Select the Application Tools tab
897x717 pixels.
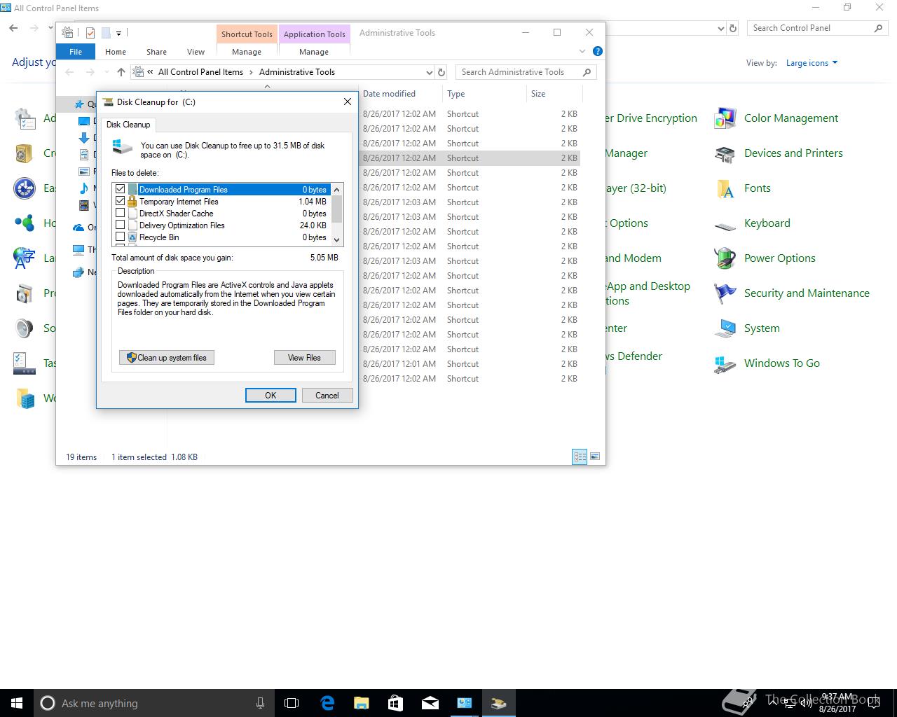314,34
